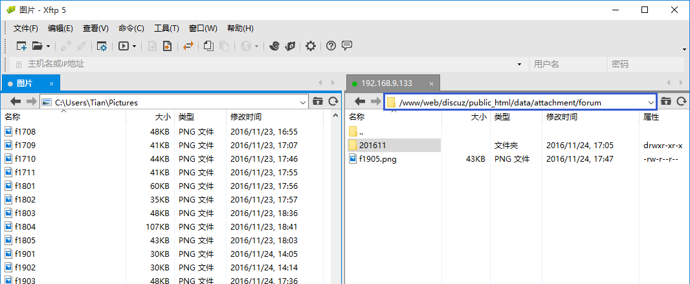
Task: Click the speech bubble feedback icon
Action: click(x=347, y=46)
